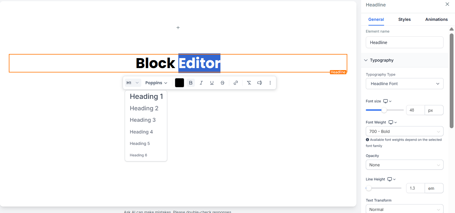Apply strikethrough to selected text
The image size is (455, 213).
pyautogui.click(x=222, y=83)
